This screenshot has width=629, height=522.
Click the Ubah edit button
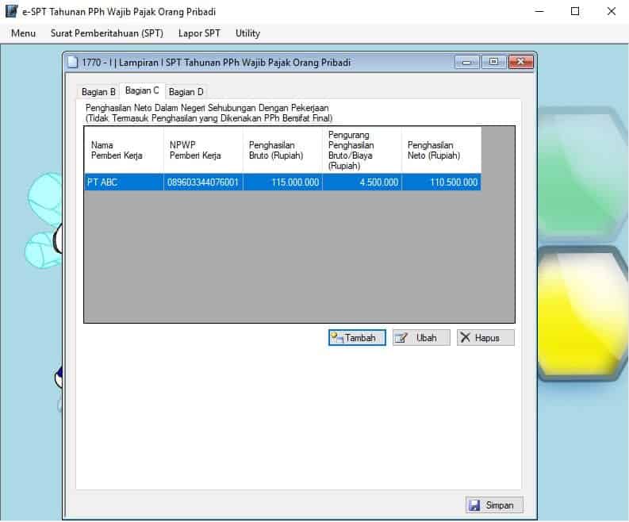click(420, 338)
